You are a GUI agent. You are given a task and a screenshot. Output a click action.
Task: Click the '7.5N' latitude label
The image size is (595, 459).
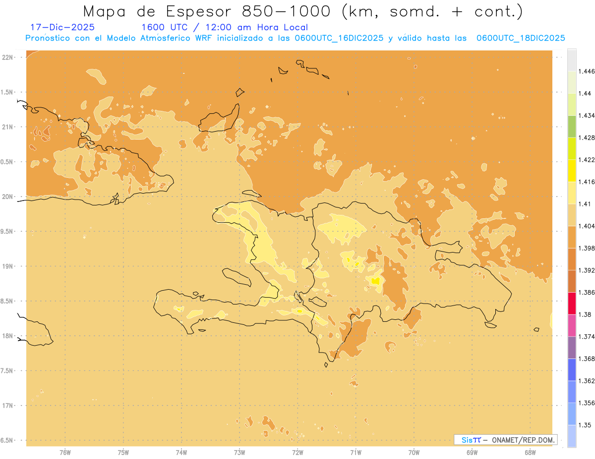(7, 371)
